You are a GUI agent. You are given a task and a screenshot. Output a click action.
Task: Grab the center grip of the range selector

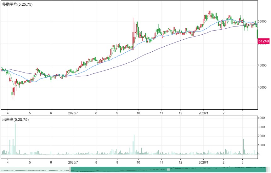click(168, 170)
